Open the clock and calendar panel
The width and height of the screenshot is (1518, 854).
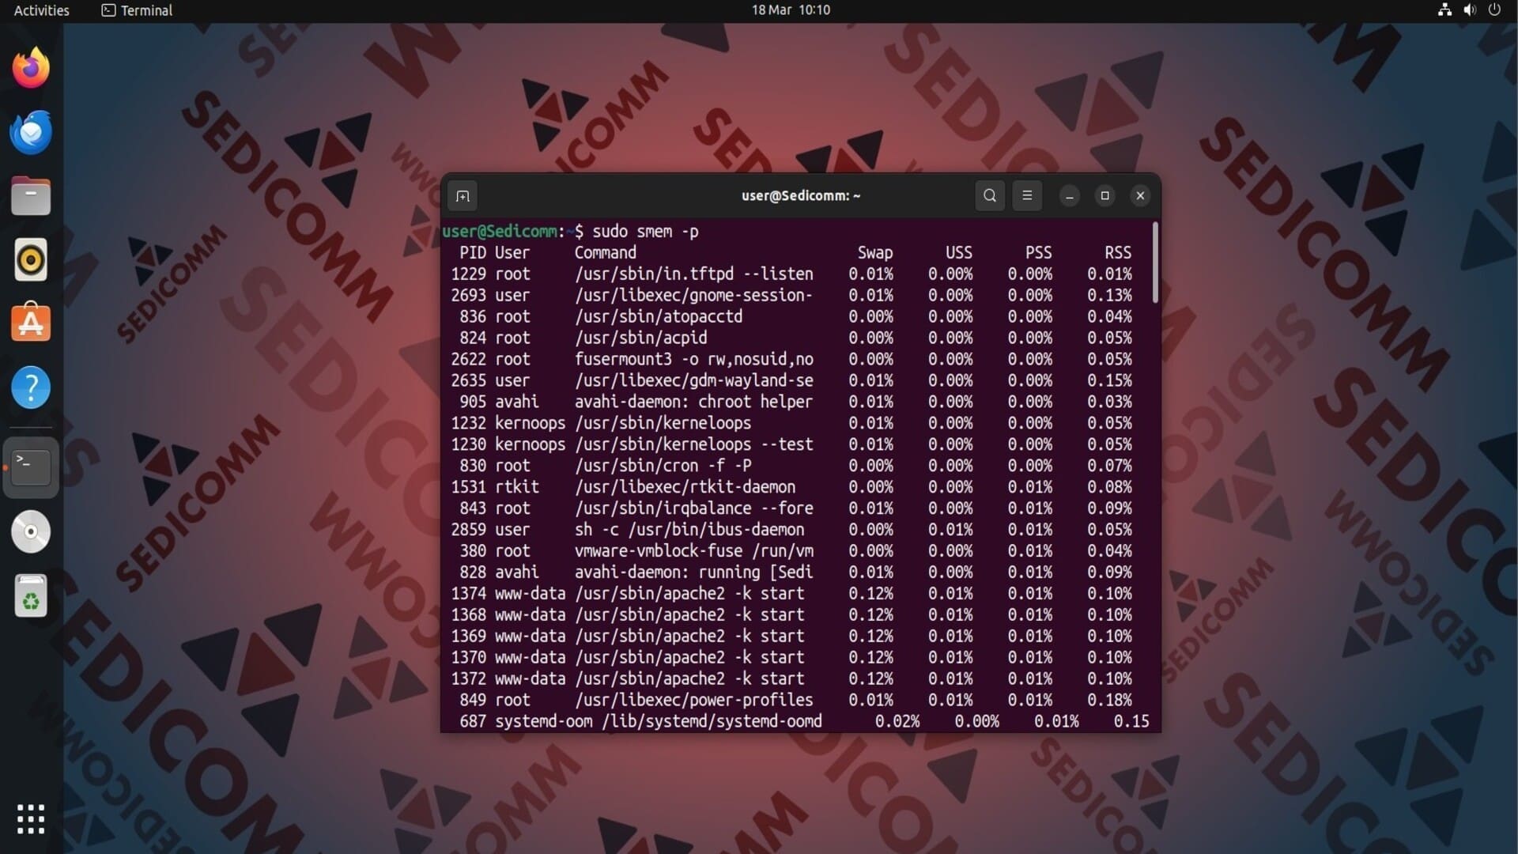pyautogui.click(x=790, y=10)
